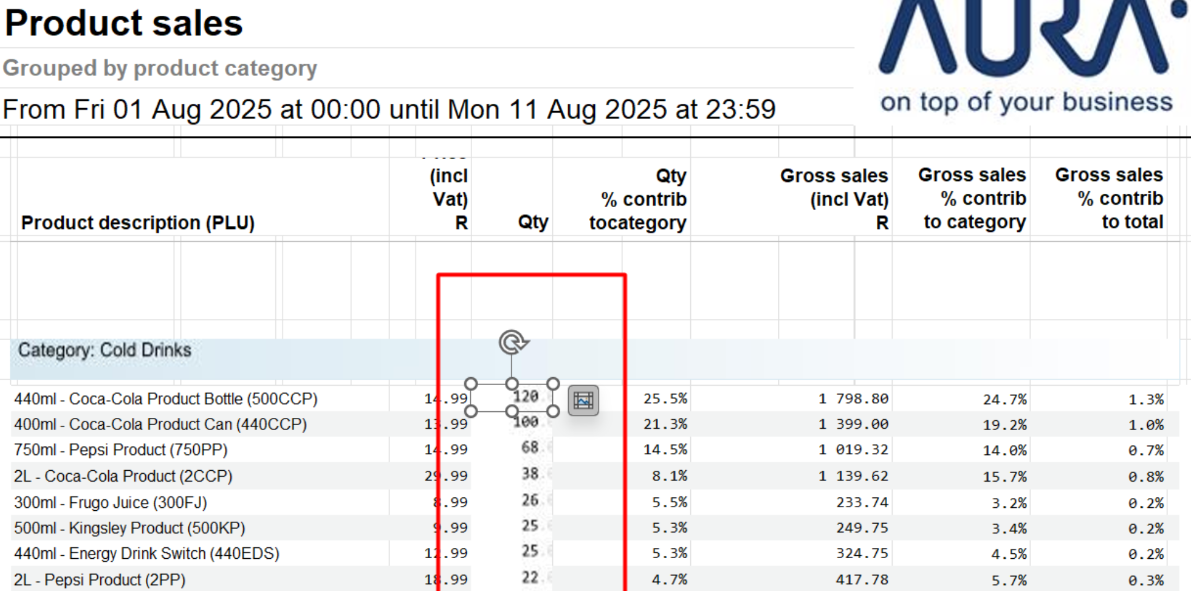Click the 29.99 price for 2L Coca-Cola Product
This screenshot has height=591, width=1191.
click(x=446, y=476)
